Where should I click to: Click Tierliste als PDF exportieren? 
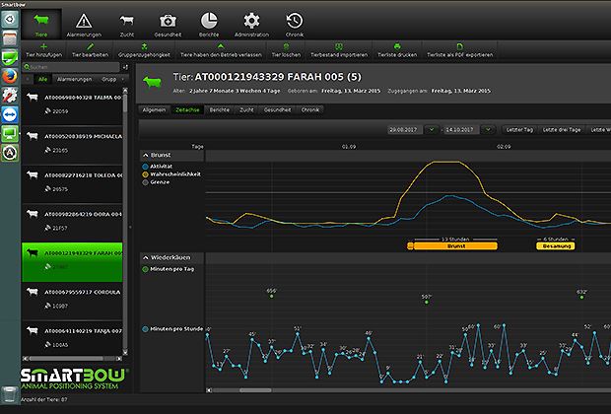pyautogui.click(x=460, y=50)
